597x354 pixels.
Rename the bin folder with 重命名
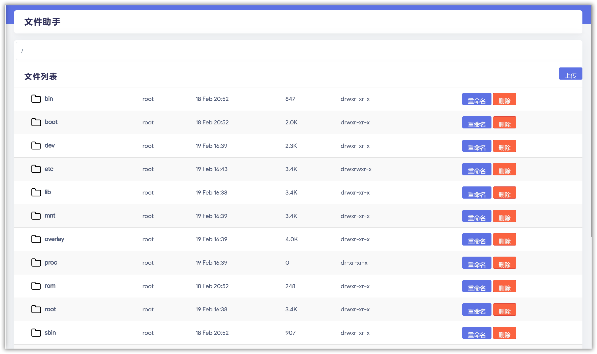click(477, 99)
